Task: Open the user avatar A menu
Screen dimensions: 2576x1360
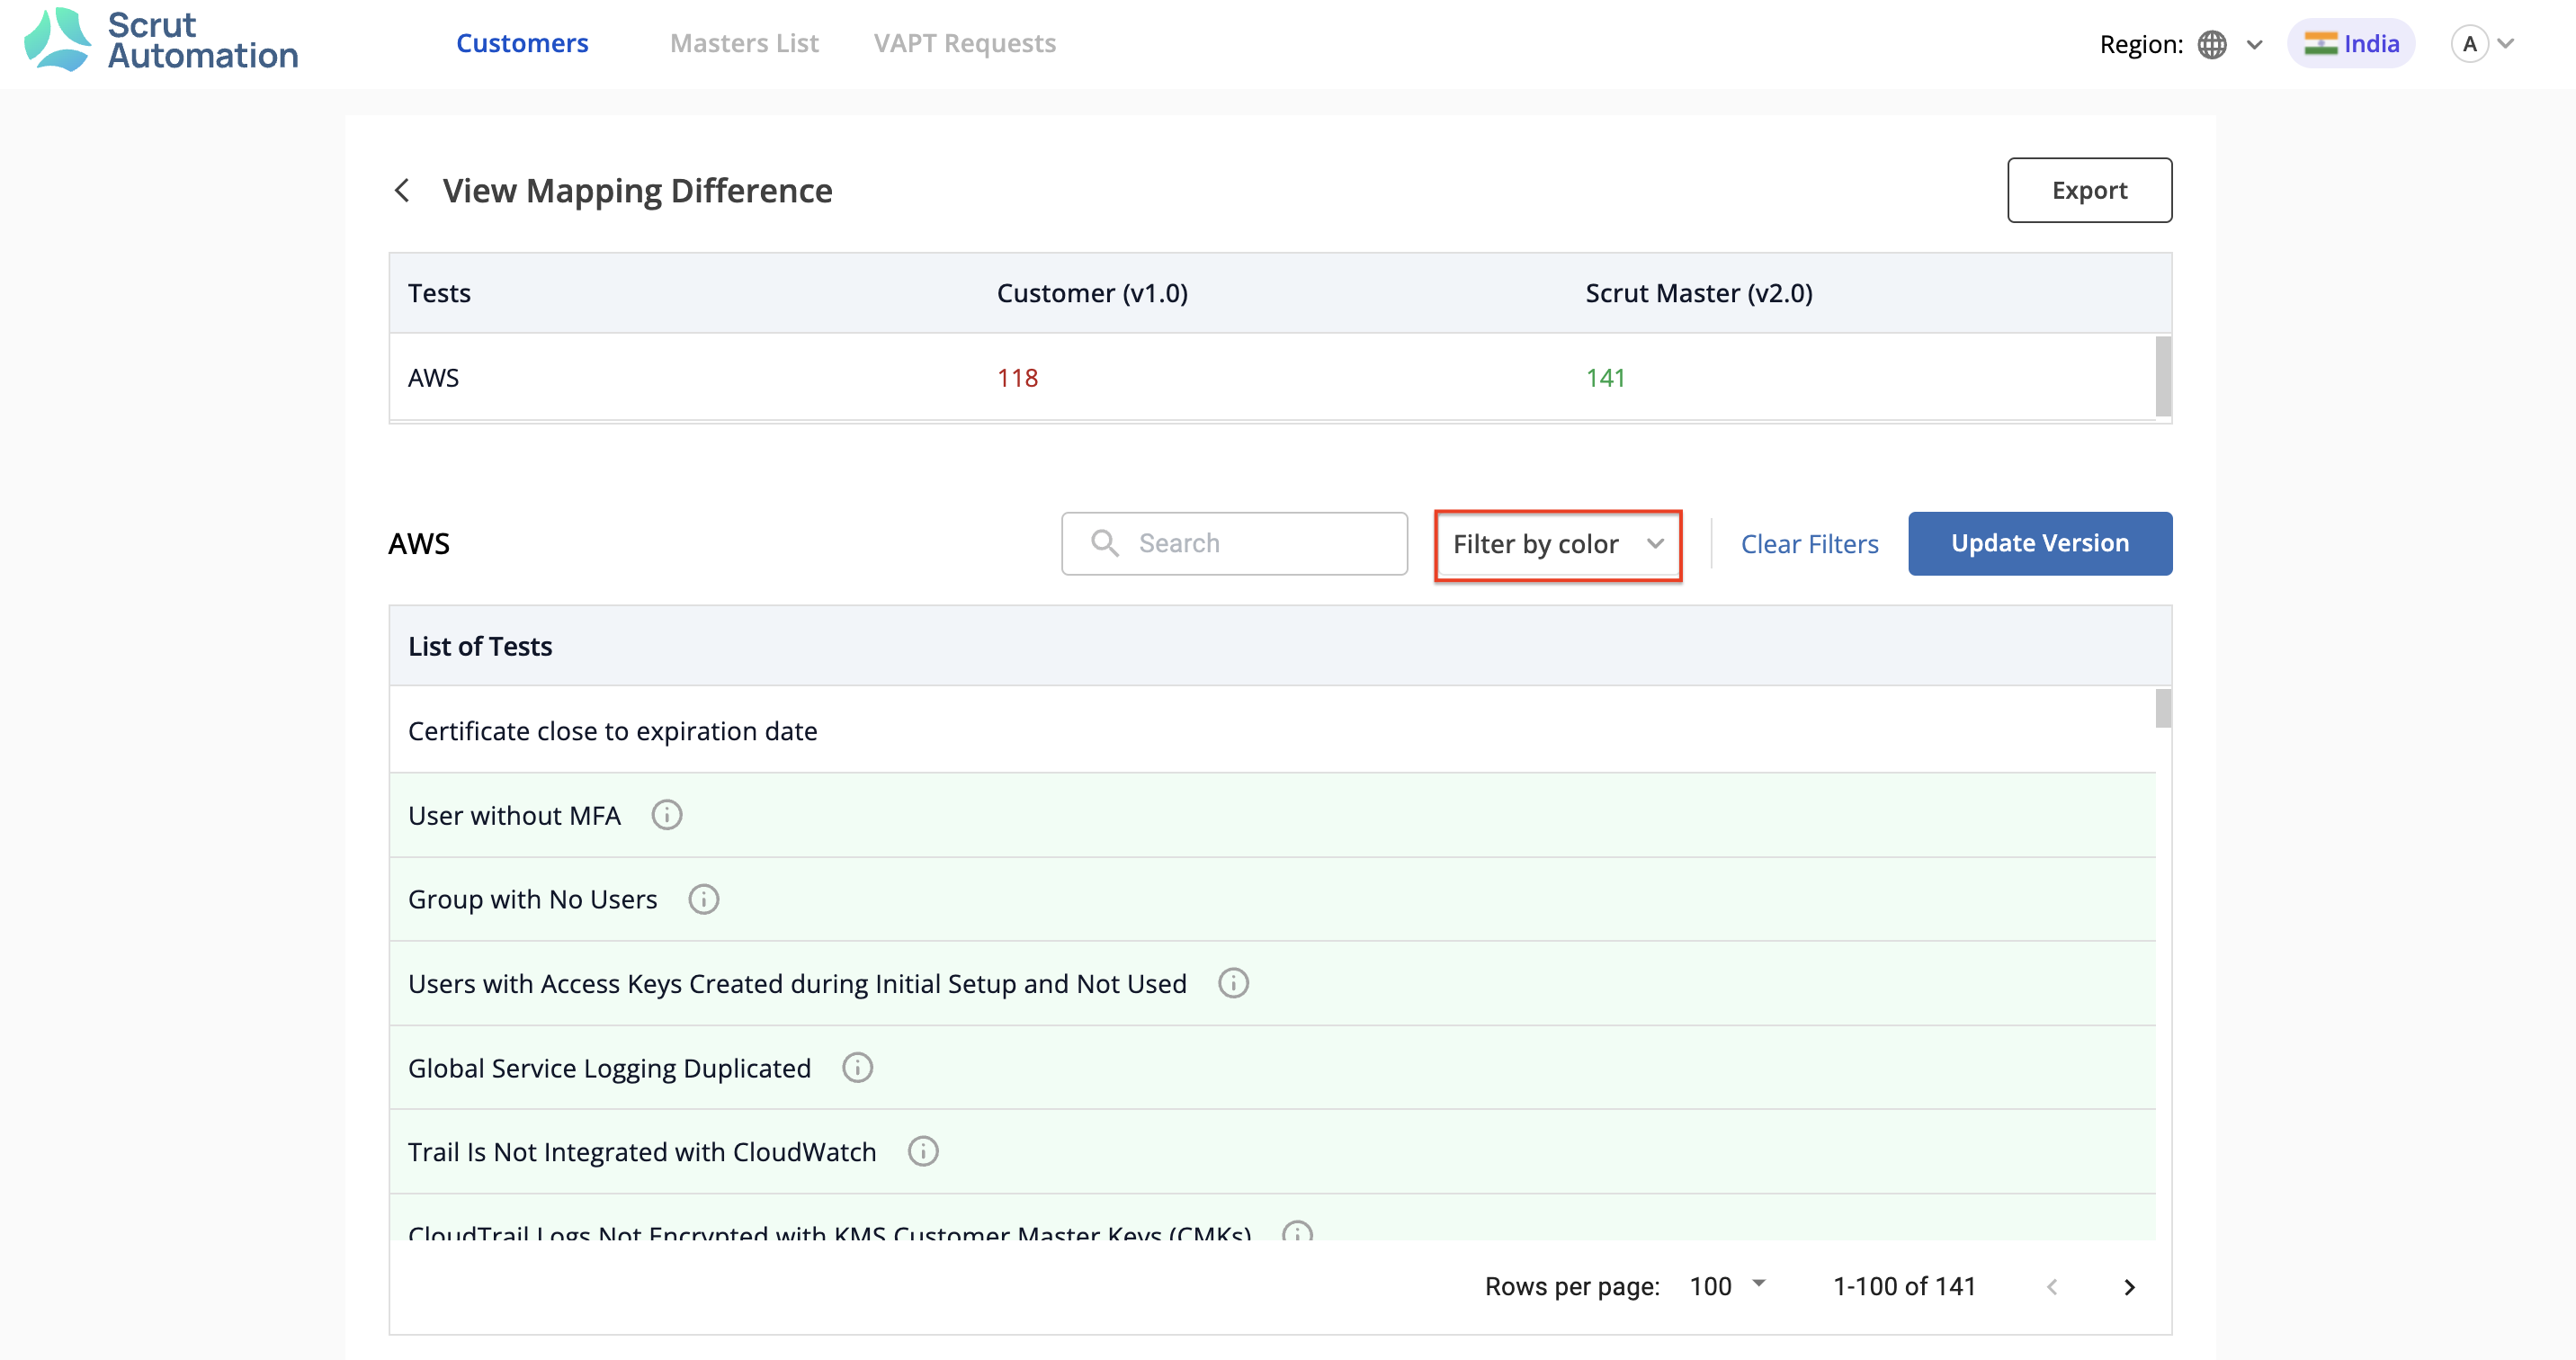Action: pos(2469,44)
